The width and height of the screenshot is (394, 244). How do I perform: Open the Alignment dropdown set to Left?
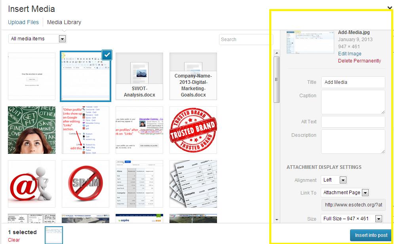tap(334, 180)
